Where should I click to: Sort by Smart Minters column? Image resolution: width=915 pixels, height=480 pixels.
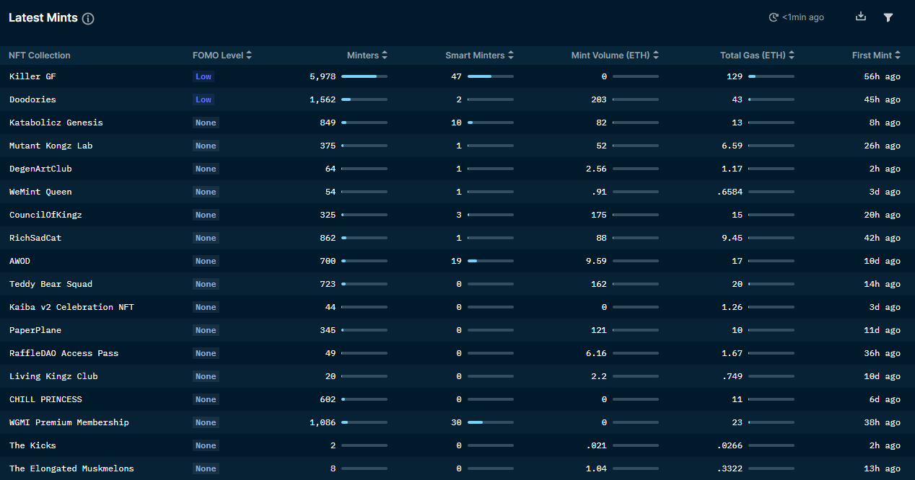(480, 55)
